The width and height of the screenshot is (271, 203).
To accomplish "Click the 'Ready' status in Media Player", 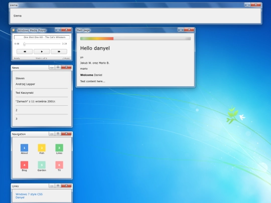I will [17, 58].
